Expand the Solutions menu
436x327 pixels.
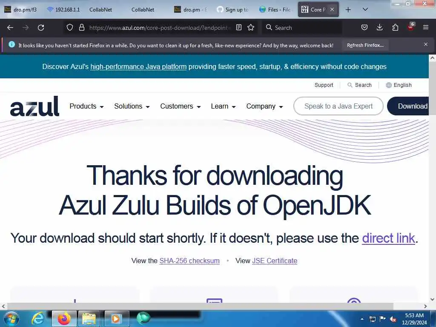(132, 106)
